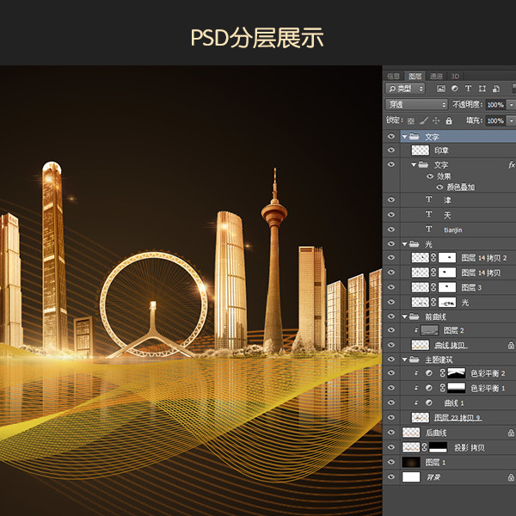Select the 图层 23 拷贝 9 layer
Image resolution: width=516 pixels, height=516 pixels.
click(458, 418)
